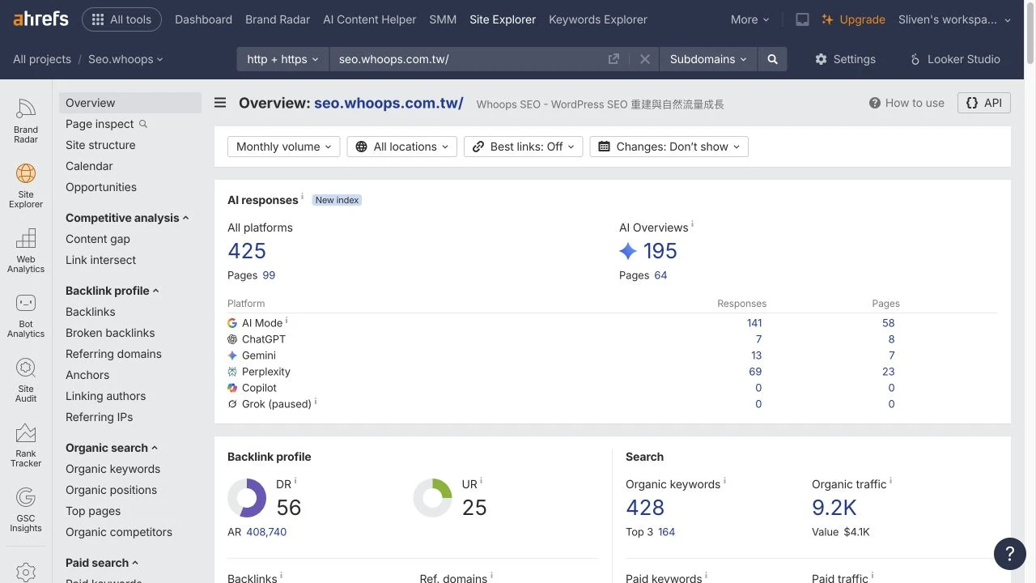
Task: Click How to use link
Action: click(906, 103)
